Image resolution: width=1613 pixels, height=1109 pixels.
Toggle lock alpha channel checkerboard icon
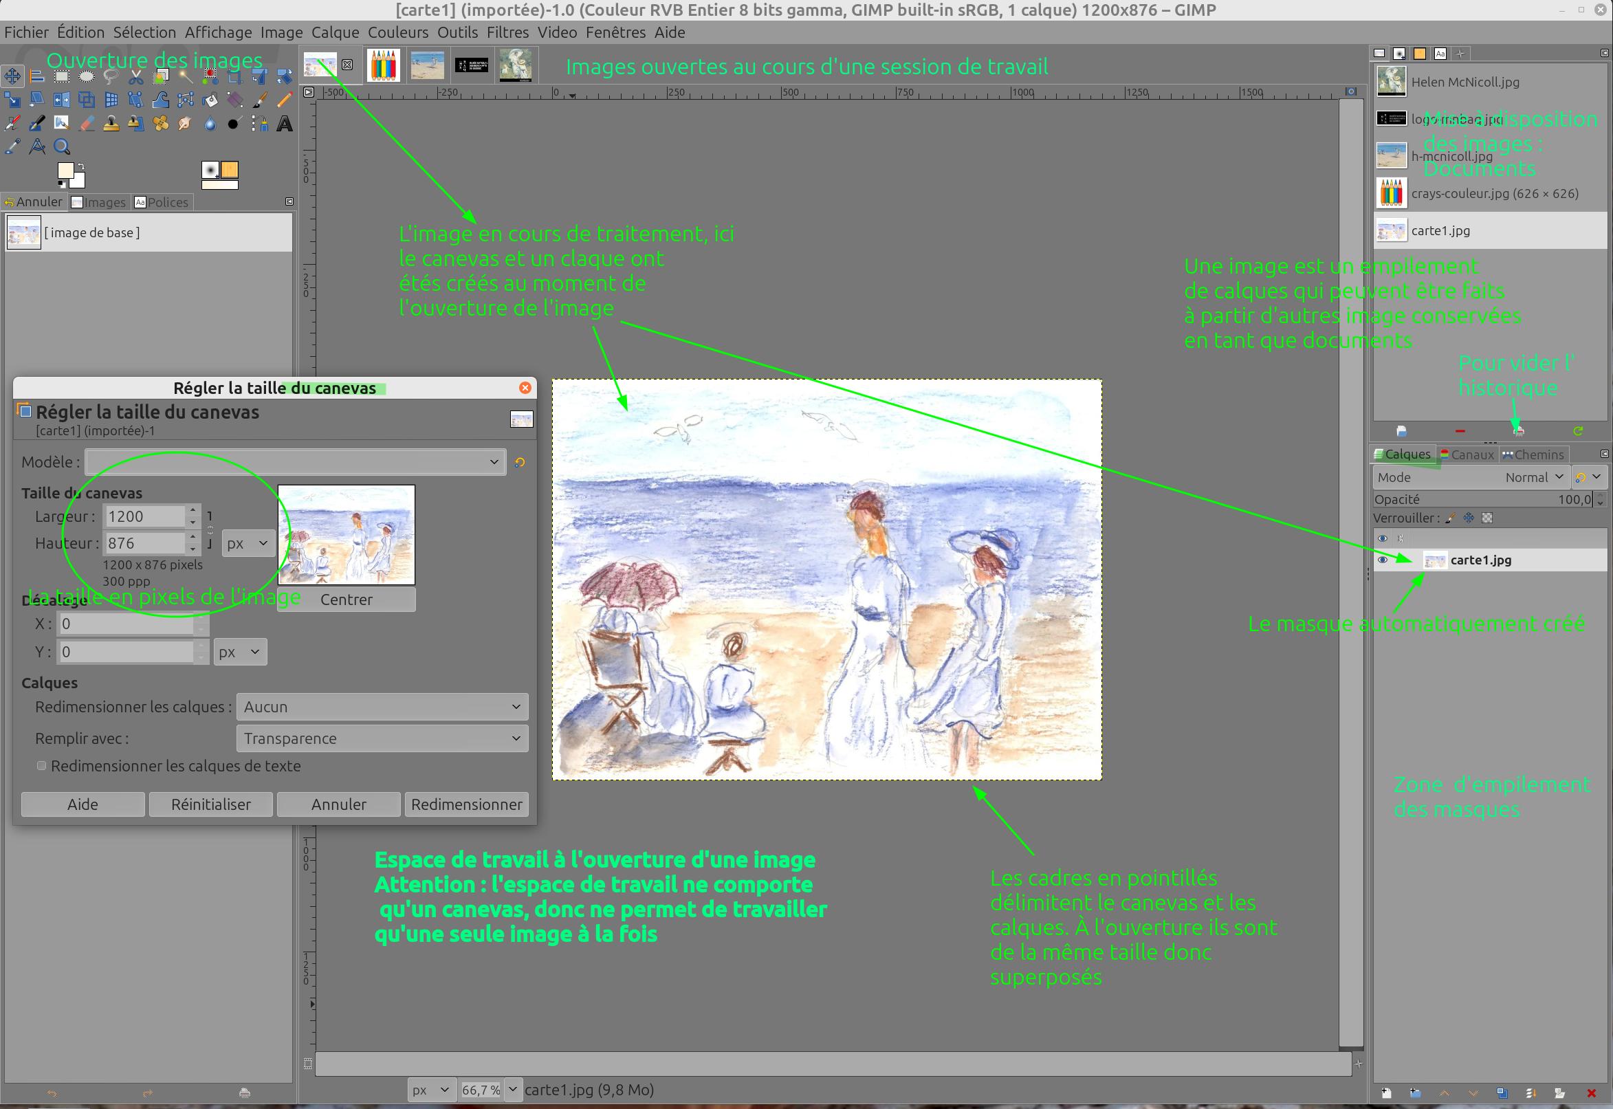click(x=1487, y=518)
